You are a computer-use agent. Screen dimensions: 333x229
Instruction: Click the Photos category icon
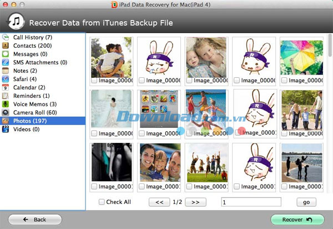(x=6, y=121)
